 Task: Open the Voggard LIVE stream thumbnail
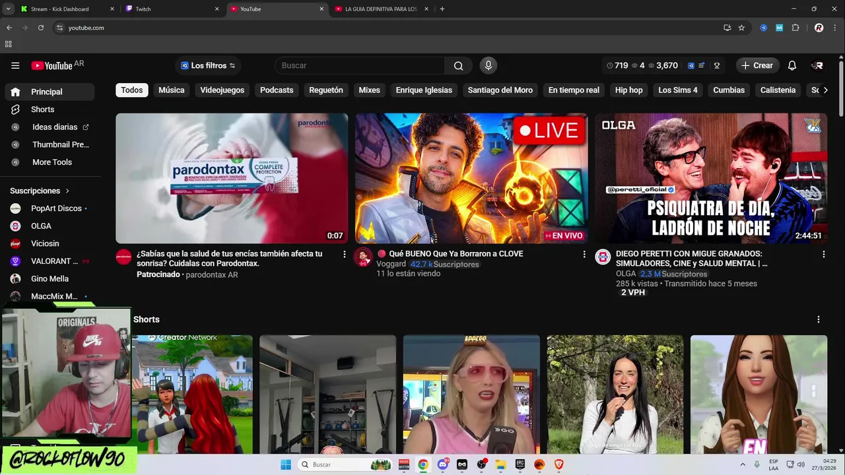coord(471,178)
